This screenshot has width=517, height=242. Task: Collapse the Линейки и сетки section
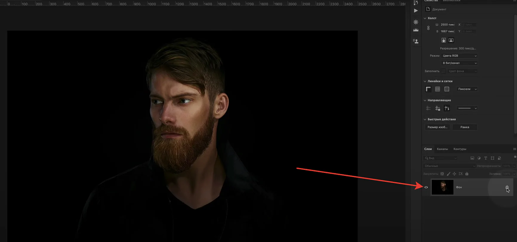[x=425, y=81]
